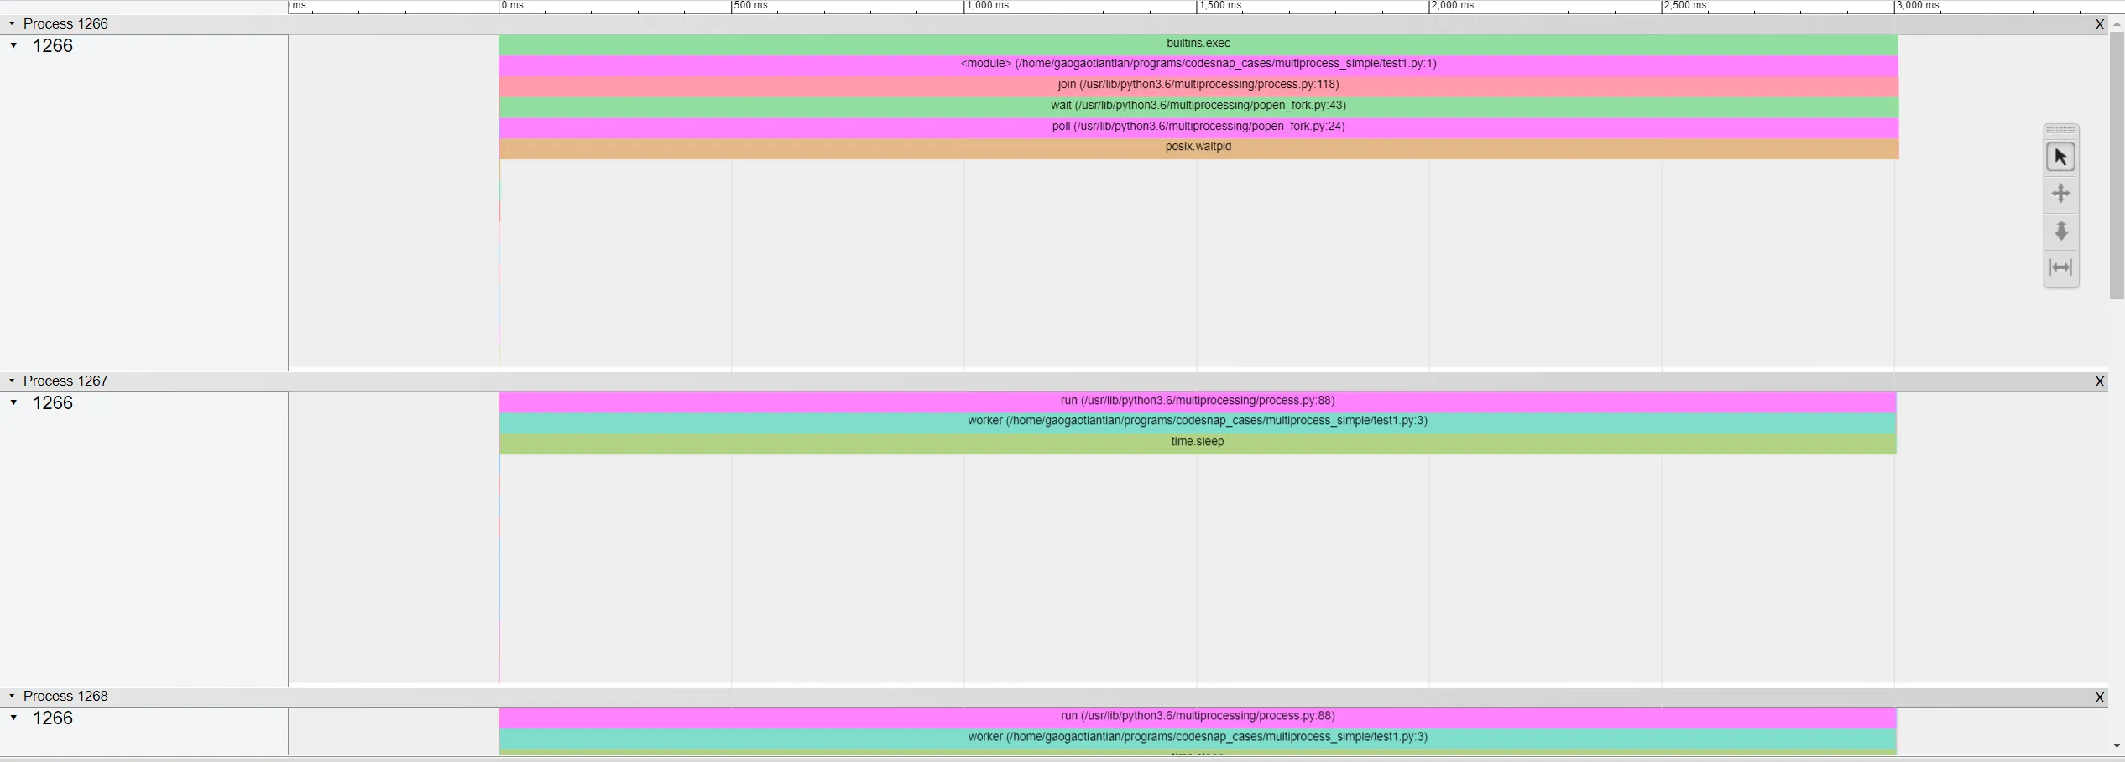The width and height of the screenshot is (2125, 762).
Task: Click the scrollbar up arrow
Action: [2117, 24]
